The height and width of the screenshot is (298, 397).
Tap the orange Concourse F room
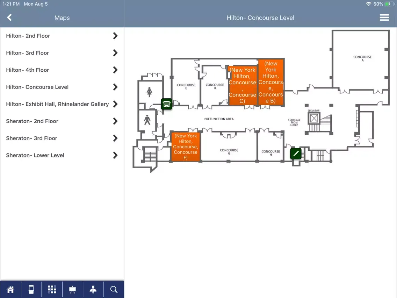coord(186,147)
